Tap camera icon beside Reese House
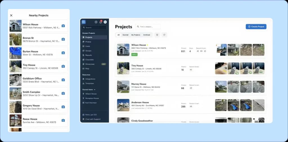The width and height of the screenshot is (288, 142). click(63, 120)
